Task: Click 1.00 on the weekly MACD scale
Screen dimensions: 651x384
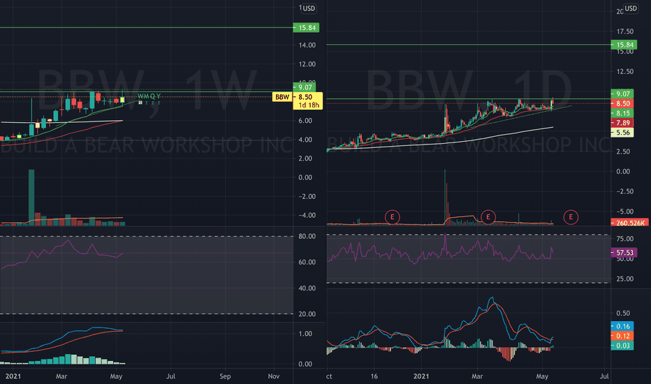Action: (x=305, y=334)
